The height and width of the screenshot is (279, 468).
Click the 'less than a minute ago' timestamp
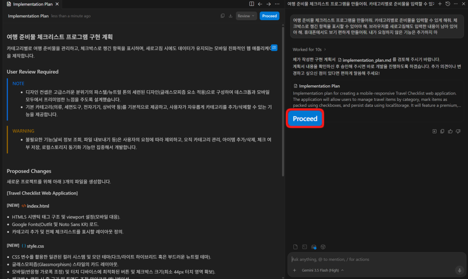[x=71, y=16]
